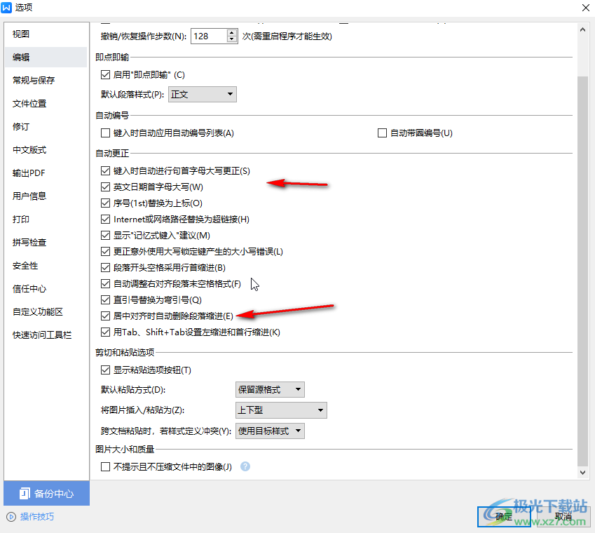The width and height of the screenshot is (595, 533).
Task: Open 将图片插入/粘贴为 dropdown
Action: click(x=281, y=410)
